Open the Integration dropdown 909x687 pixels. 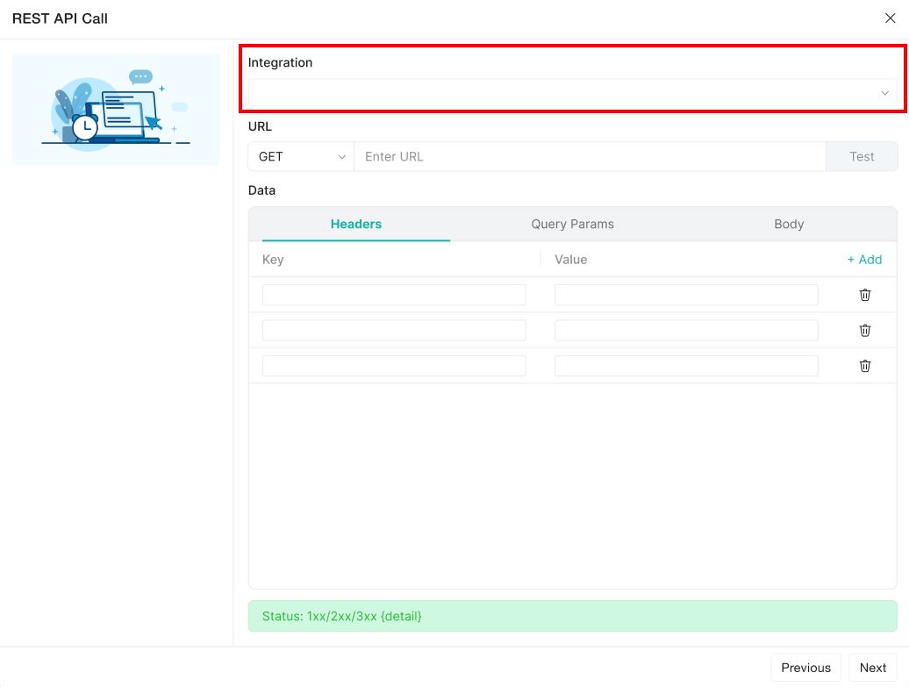point(572,93)
